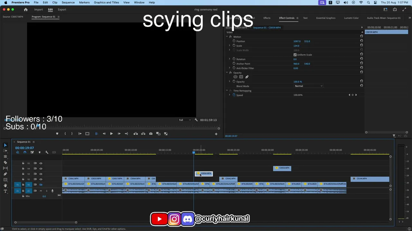Select the Rectangle tool
Screen dimensions: 412x231
click(5, 180)
